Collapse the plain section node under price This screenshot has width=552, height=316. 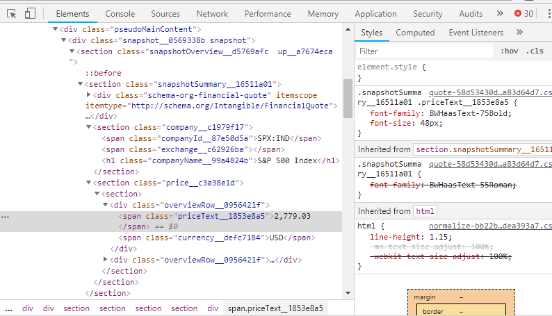pyautogui.click(x=97, y=194)
